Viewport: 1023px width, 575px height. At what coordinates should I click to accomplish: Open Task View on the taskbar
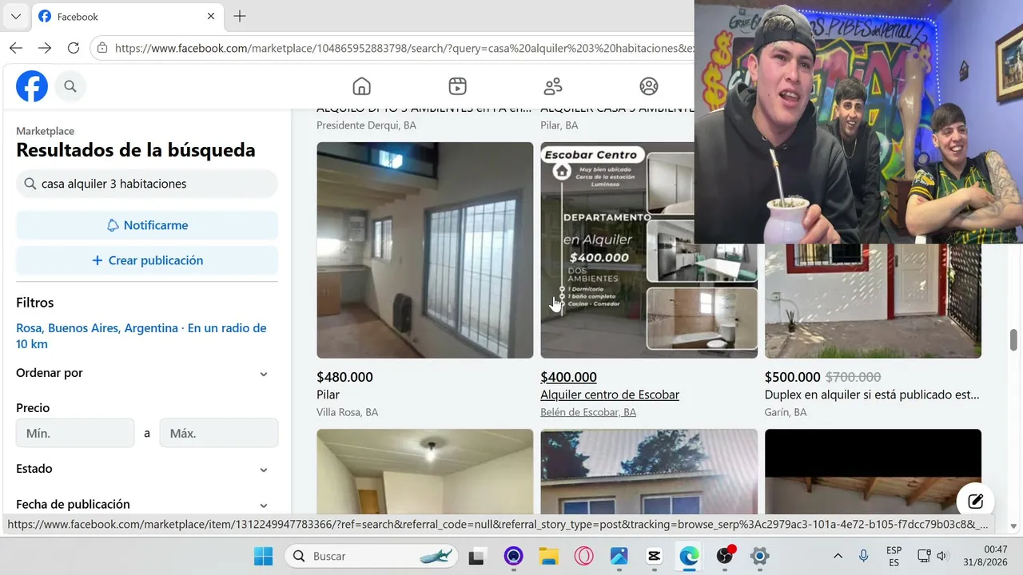click(x=477, y=556)
